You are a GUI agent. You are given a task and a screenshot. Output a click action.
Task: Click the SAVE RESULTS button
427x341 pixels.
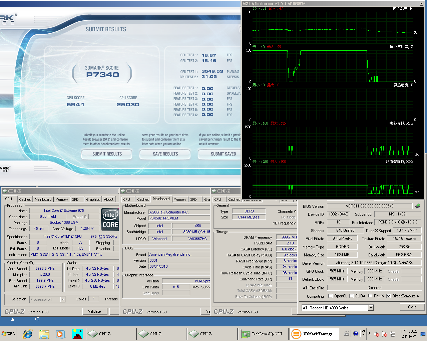(165, 154)
